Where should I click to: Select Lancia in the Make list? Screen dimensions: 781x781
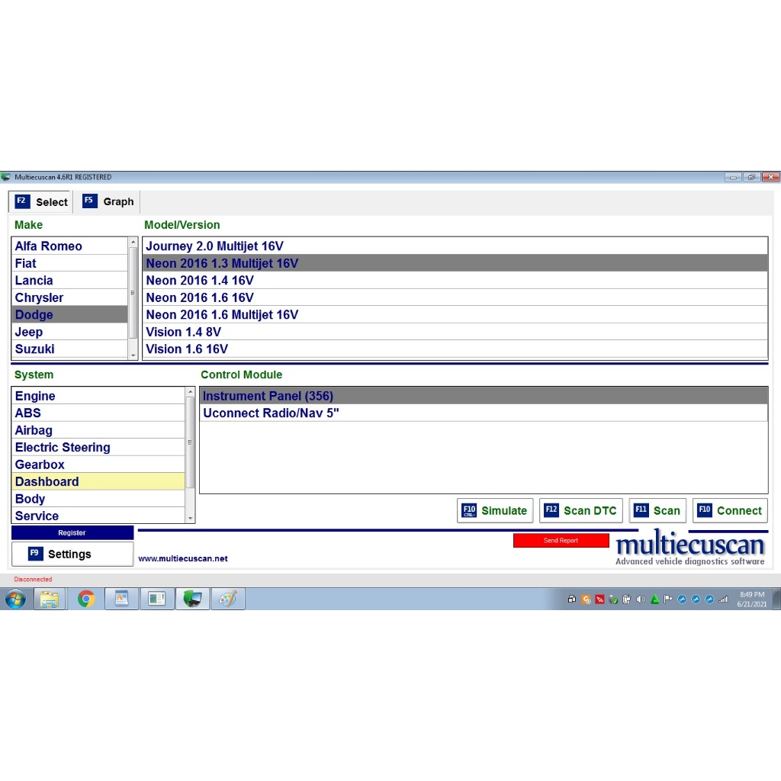tap(69, 281)
